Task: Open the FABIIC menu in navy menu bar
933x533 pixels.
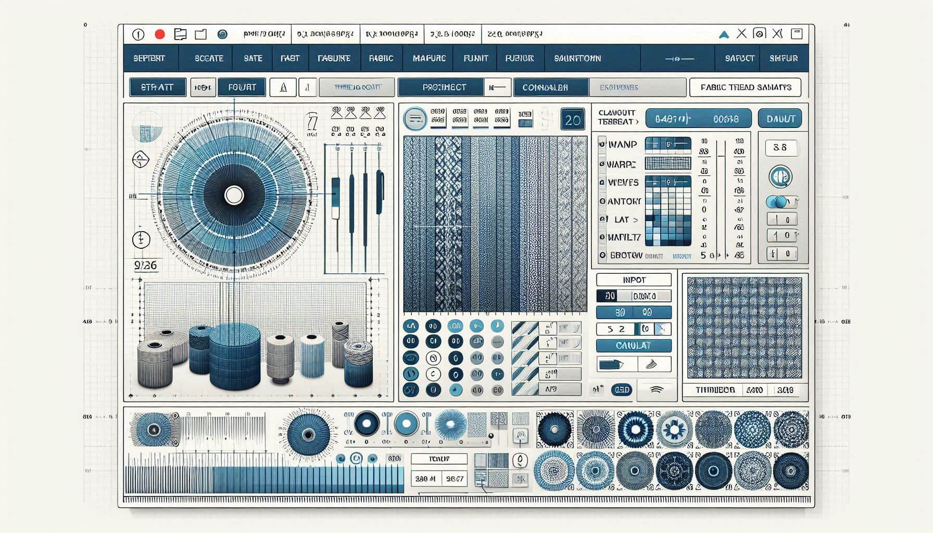Action: (381, 58)
